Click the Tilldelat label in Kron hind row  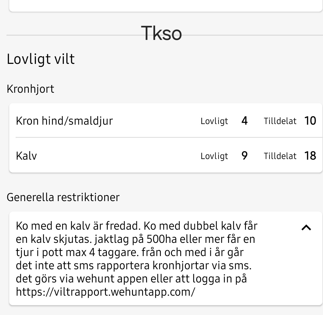click(x=280, y=121)
